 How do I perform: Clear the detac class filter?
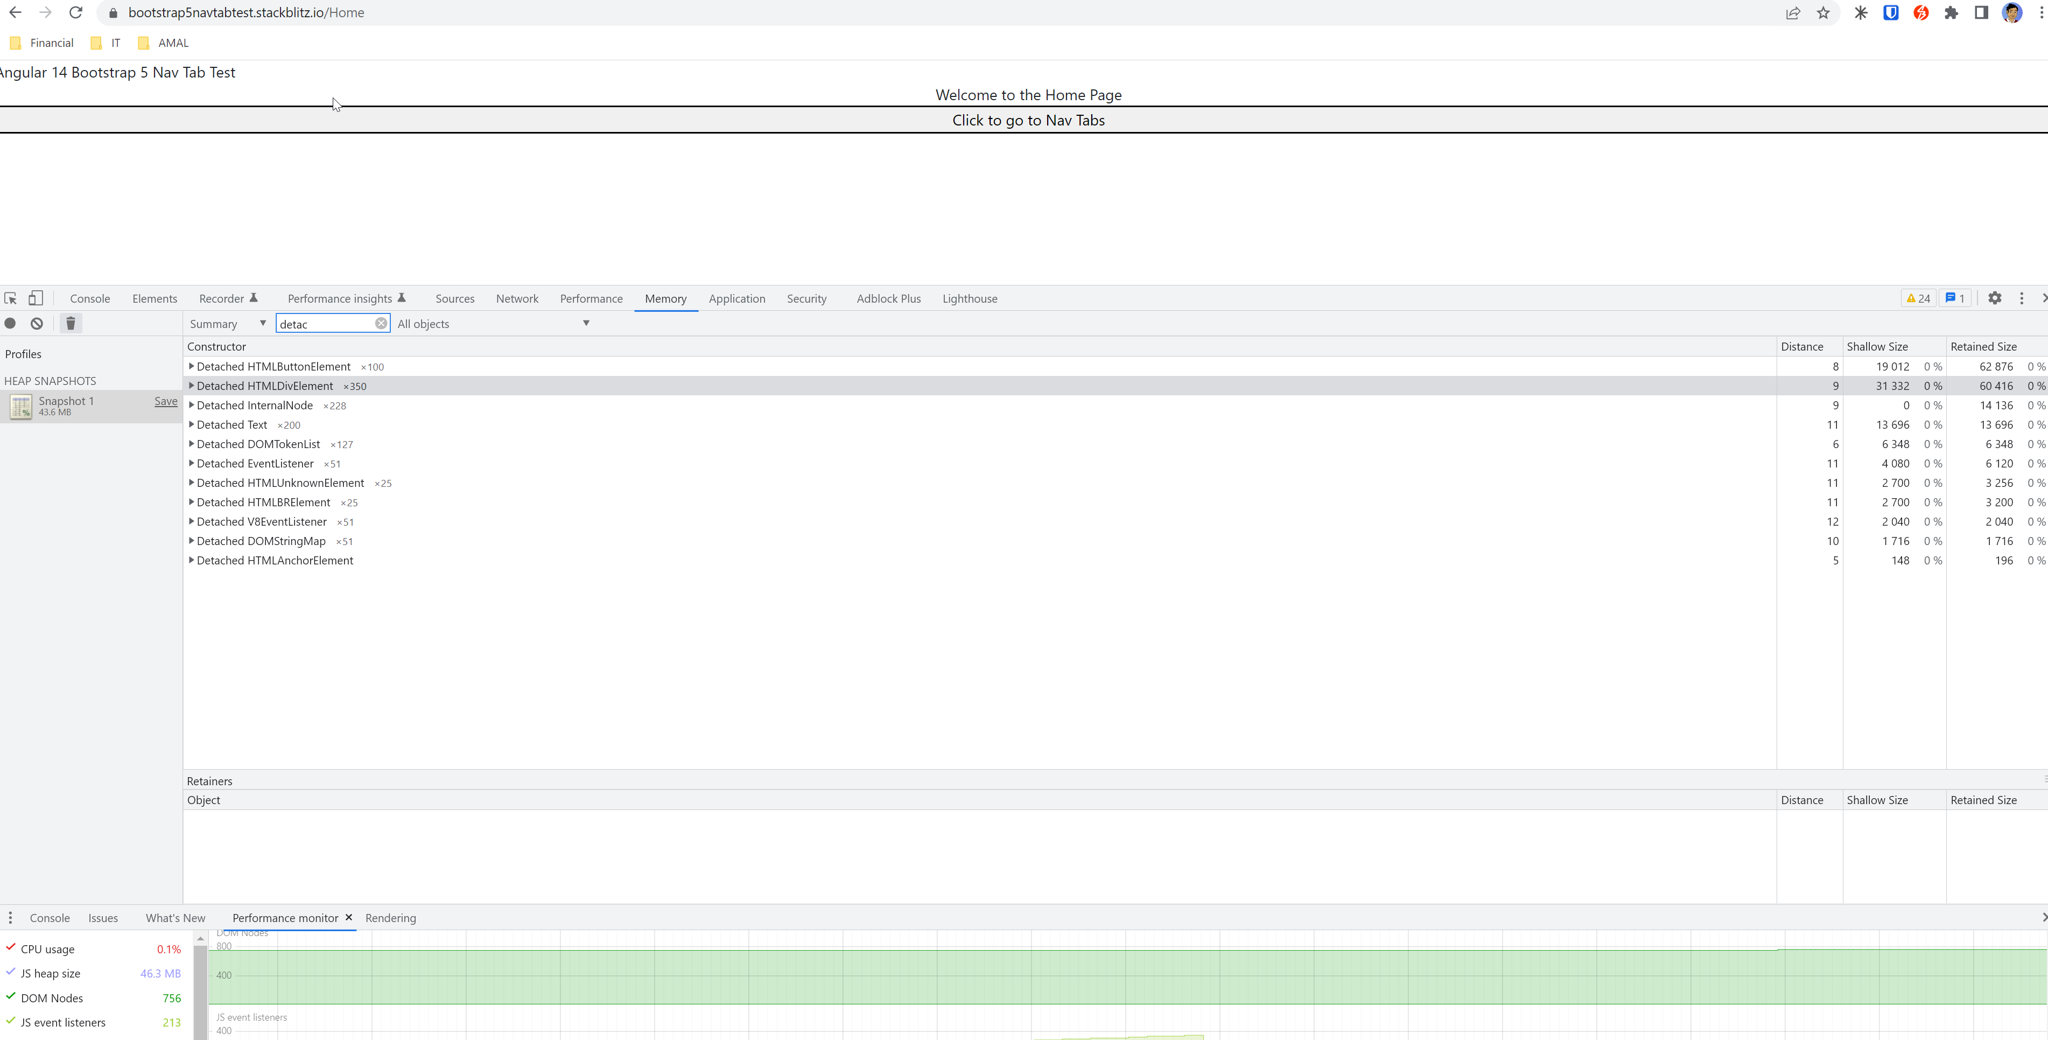[382, 323]
